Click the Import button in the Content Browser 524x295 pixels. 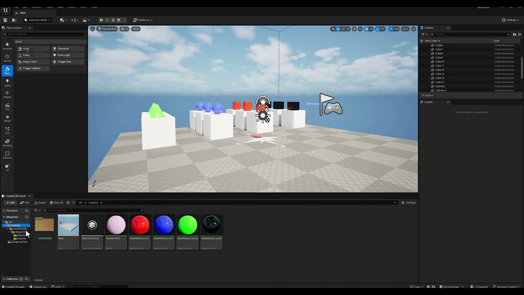(x=40, y=202)
